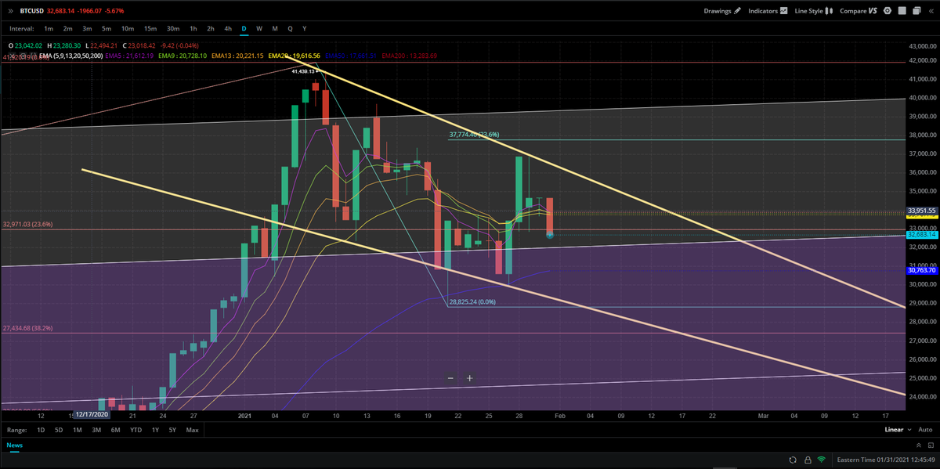The image size is (940, 469).
Task: Click the BTCUSD symbol name
Action: coord(31,11)
